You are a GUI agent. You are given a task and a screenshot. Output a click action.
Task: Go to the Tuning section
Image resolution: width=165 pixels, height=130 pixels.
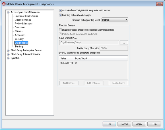(19, 46)
